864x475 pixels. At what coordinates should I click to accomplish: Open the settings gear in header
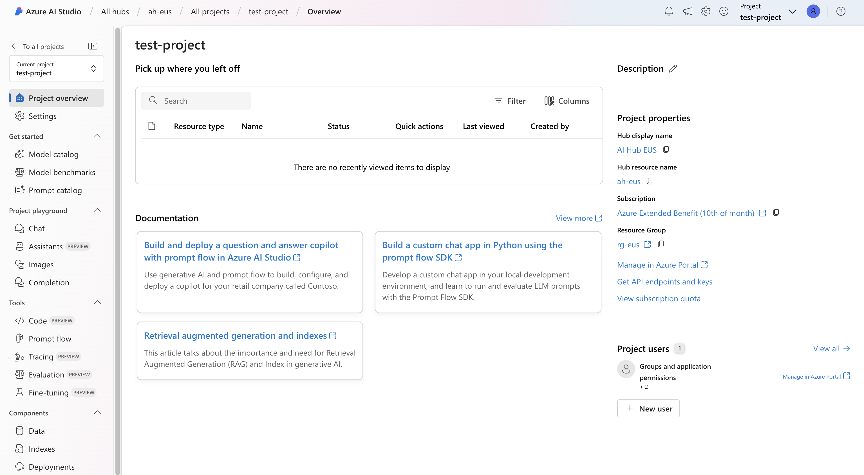coord(706,12)
